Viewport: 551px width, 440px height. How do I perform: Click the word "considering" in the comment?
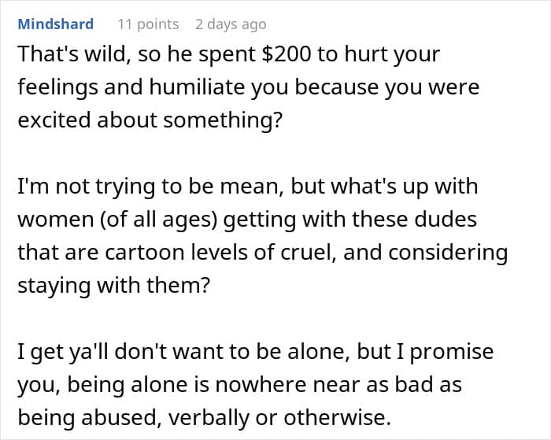pos(448,253)
